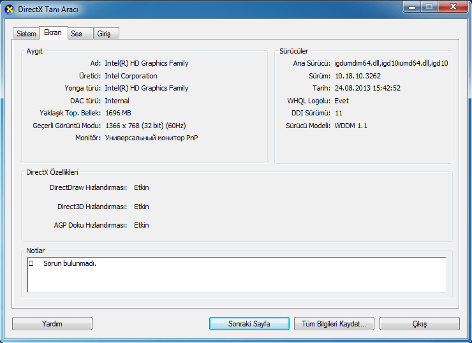
Task: Go to the Giriş tab
Action: (107, 33)
